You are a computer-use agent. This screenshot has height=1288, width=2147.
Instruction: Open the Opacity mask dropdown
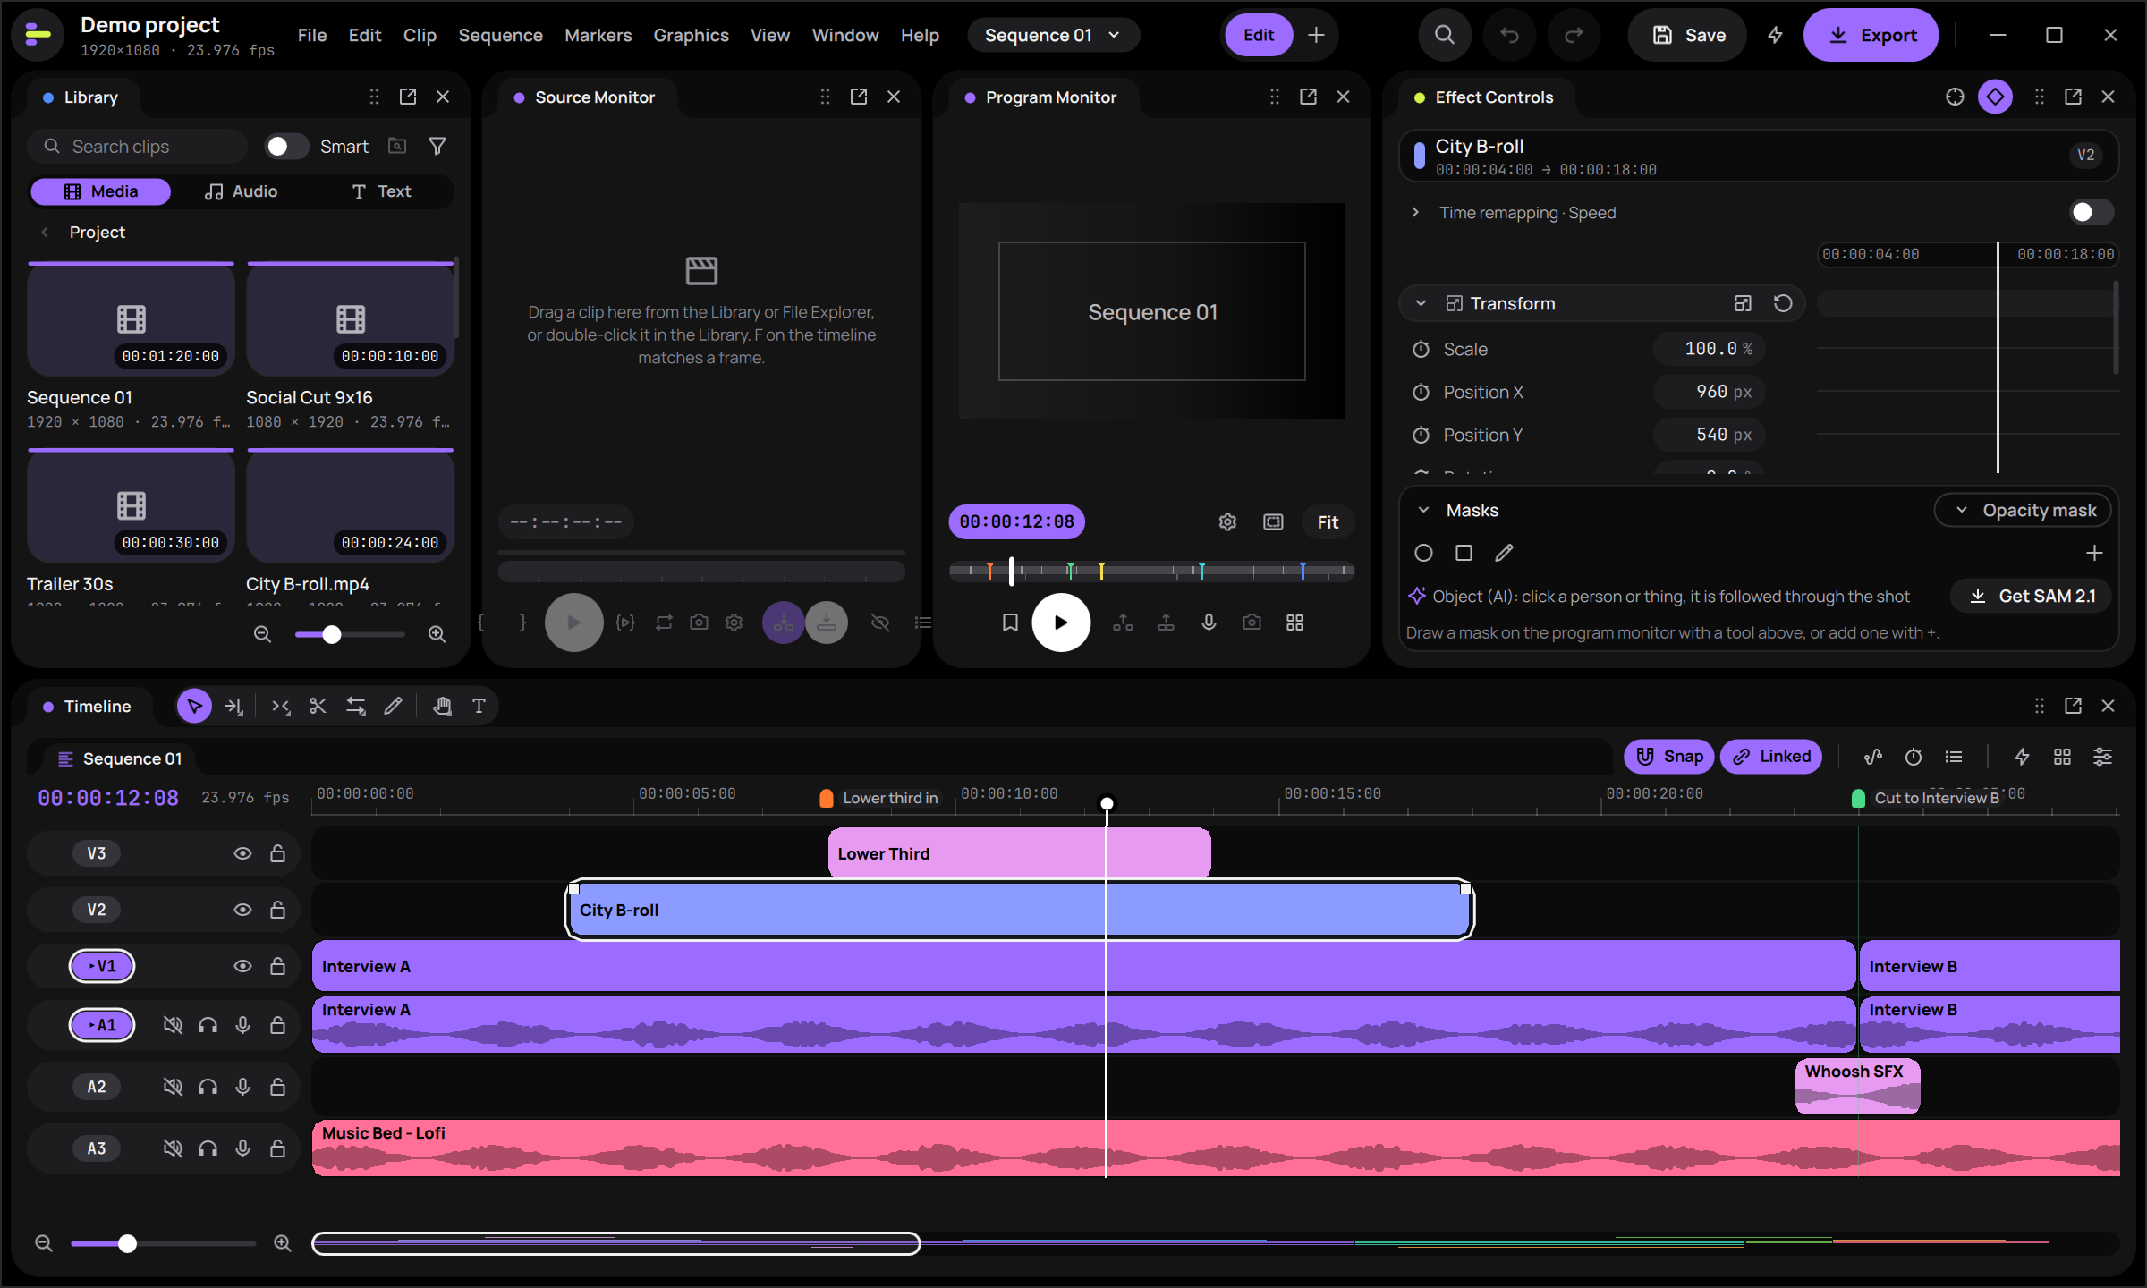(x=2024, y=510)
